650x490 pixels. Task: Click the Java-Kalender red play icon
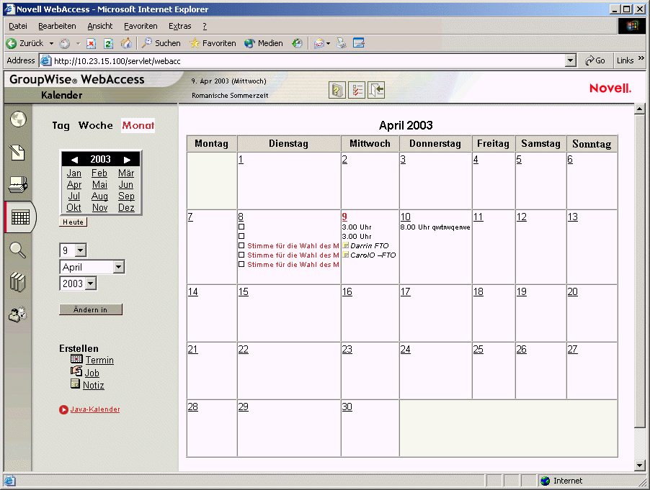click(x=63, y=409)
